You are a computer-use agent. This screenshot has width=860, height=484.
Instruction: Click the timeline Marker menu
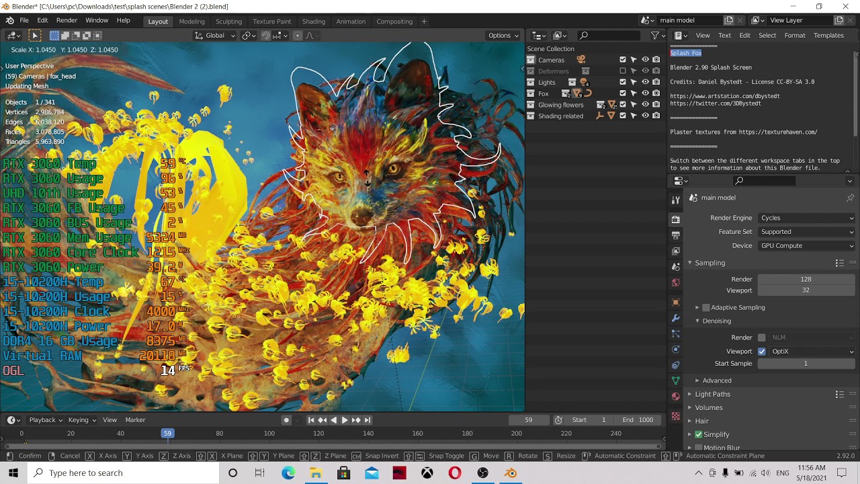[135, 420]
